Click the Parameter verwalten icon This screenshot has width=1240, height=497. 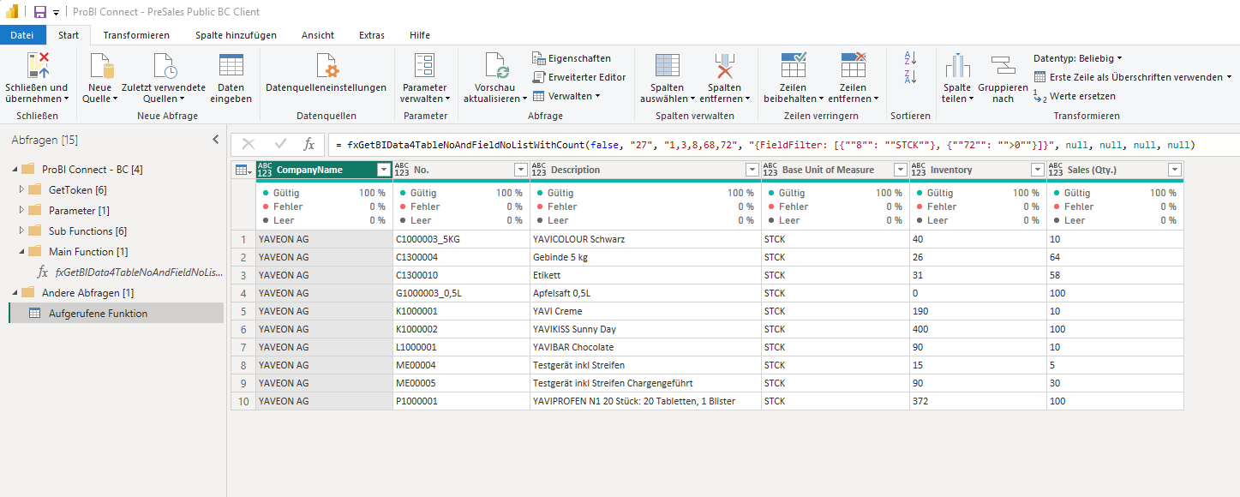425,66
